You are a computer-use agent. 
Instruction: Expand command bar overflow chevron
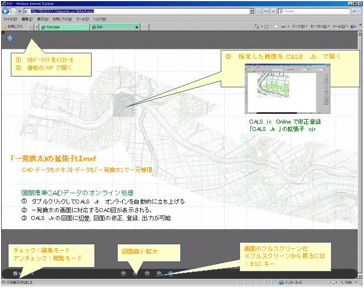pos(360,25)
